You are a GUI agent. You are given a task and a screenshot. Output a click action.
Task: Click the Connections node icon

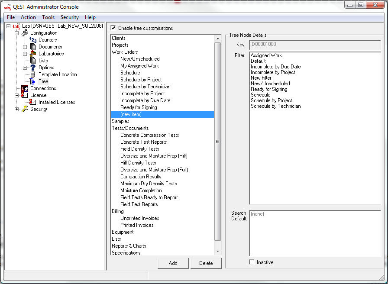click(x=25, y=88)
